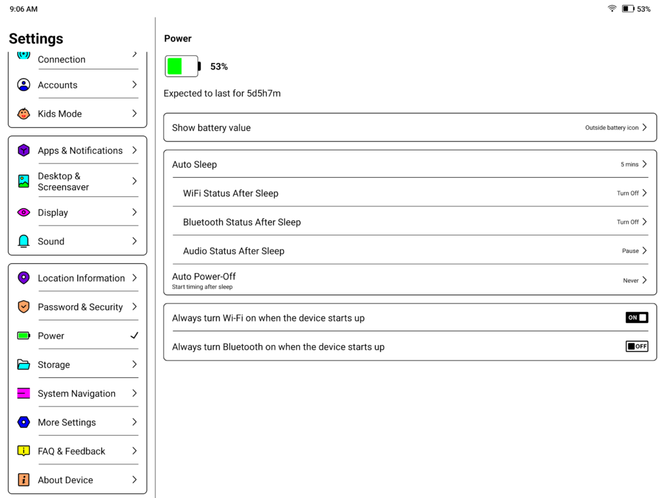Click the Storage folder icon
Screen dimensions: 665x498
click(x=23, y=364)
